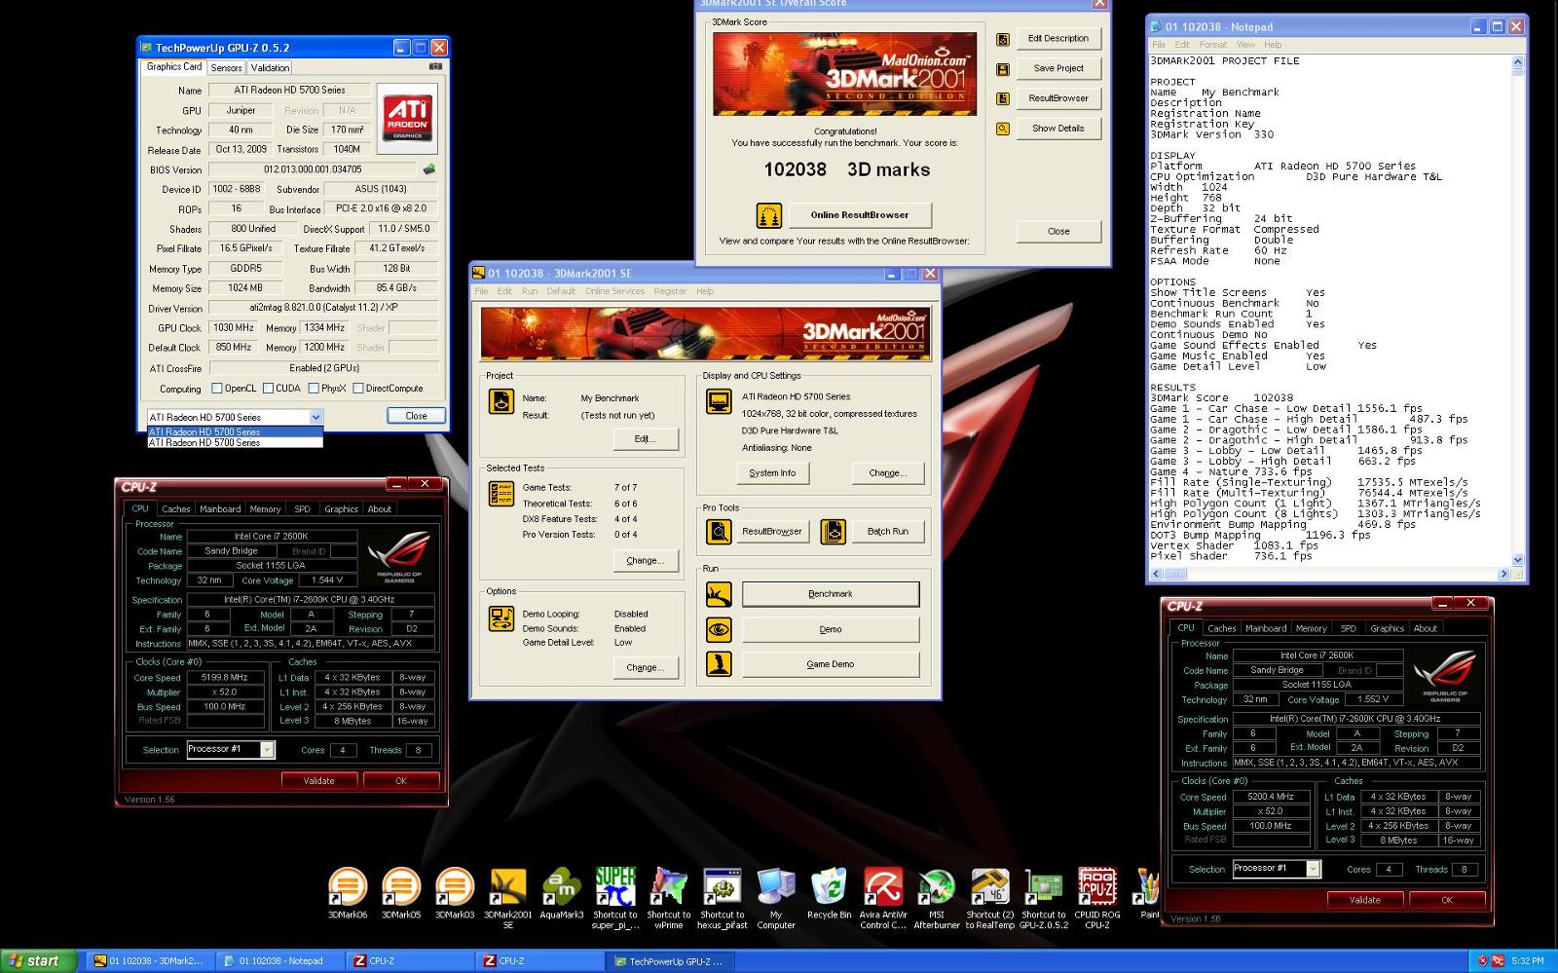Click the Save Project disk icon in score window

(1002, 69)
